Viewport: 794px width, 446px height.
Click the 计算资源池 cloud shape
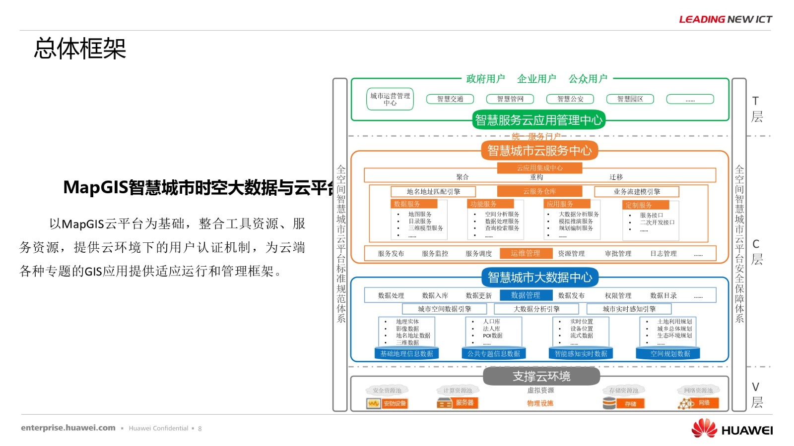coord(458,390)
